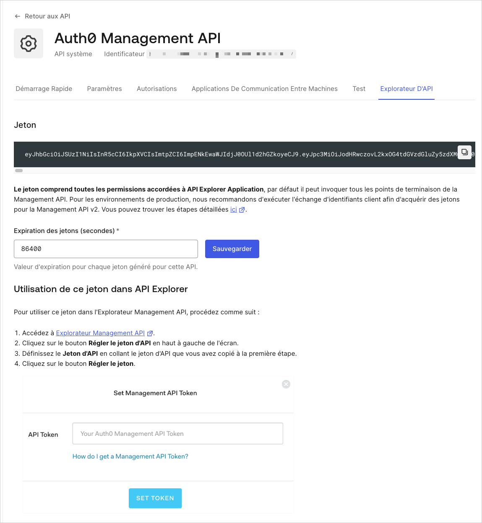Click the token expiration input showing 86400
Image resolution: width=482 pixels, height=523 pixels.
(106, 249)
